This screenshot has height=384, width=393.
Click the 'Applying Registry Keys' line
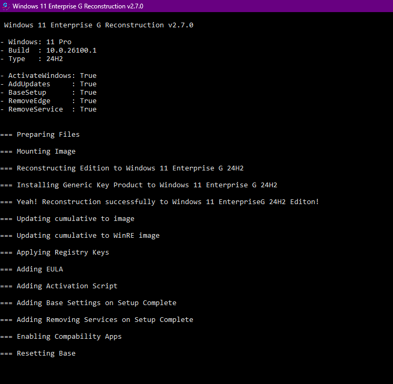pos(55,252)
